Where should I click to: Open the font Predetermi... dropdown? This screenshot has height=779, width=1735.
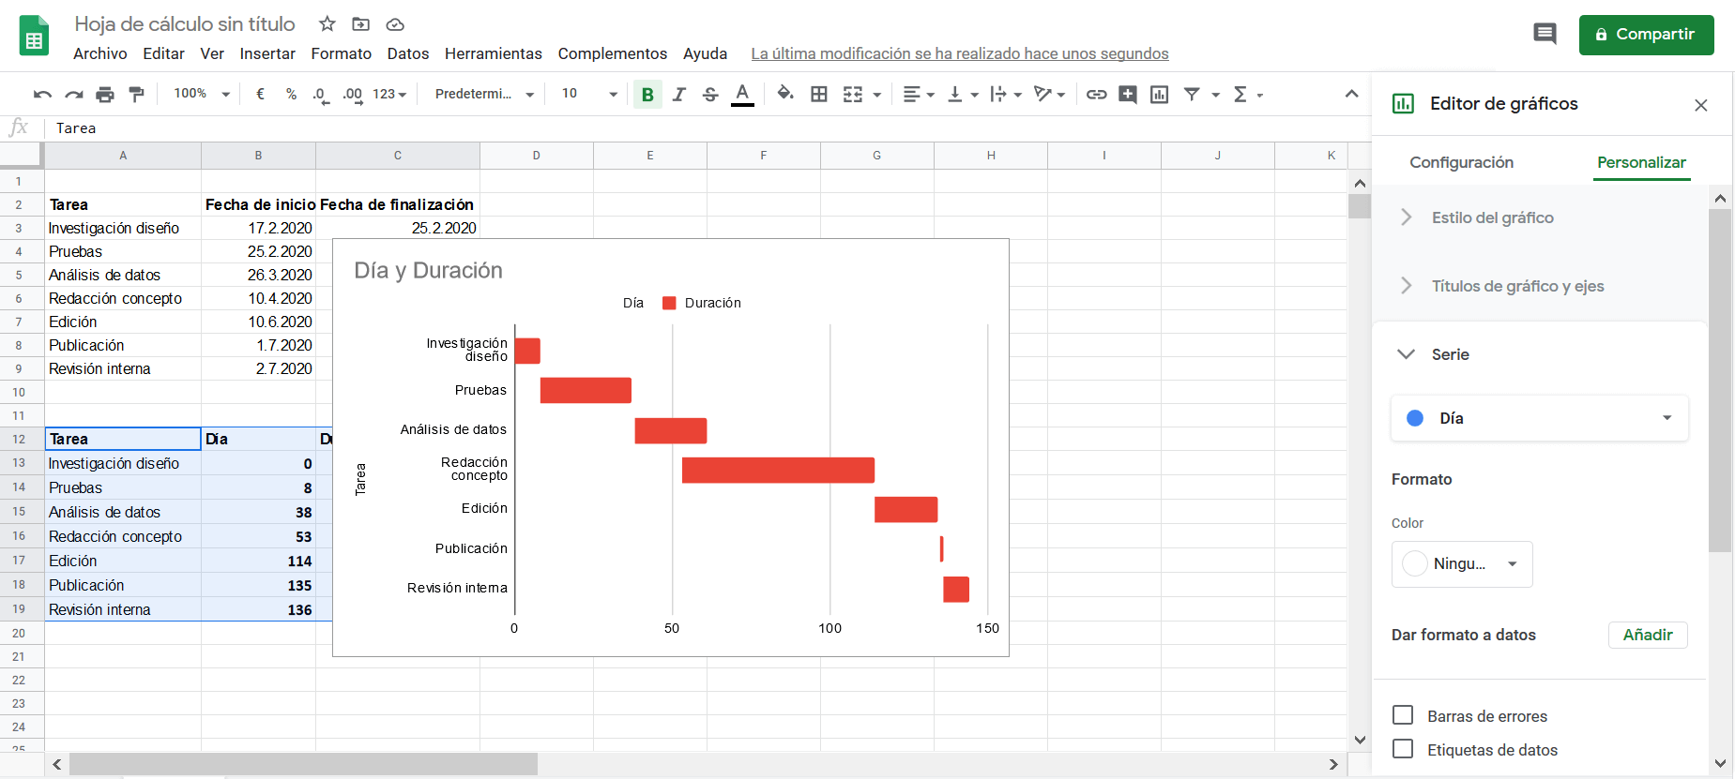[484, 94]
